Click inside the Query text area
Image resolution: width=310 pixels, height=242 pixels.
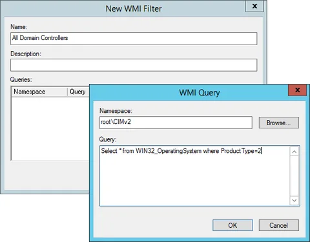(x=194, y=176)
